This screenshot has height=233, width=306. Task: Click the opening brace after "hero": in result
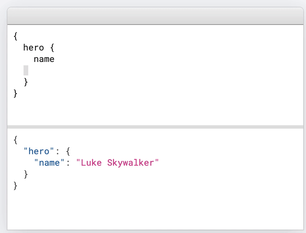(68, 152)
